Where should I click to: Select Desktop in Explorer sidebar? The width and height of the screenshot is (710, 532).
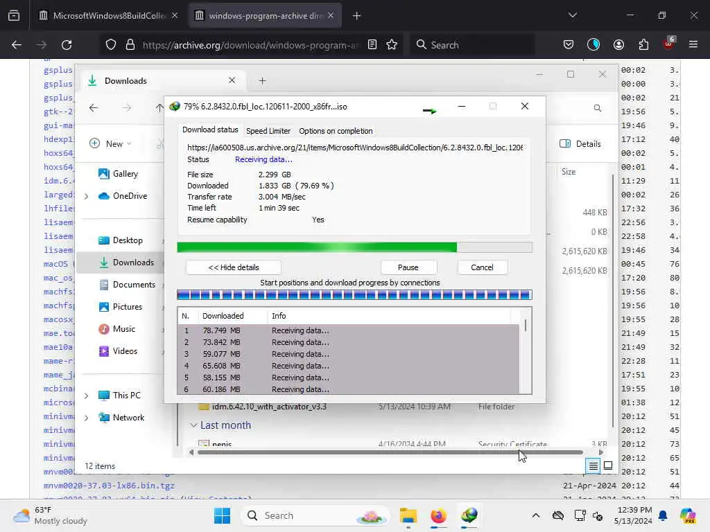click(121, 240)
